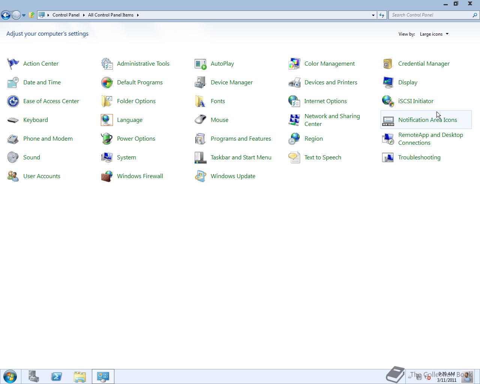Open the Troubleshooting link text

click(419, 157)
